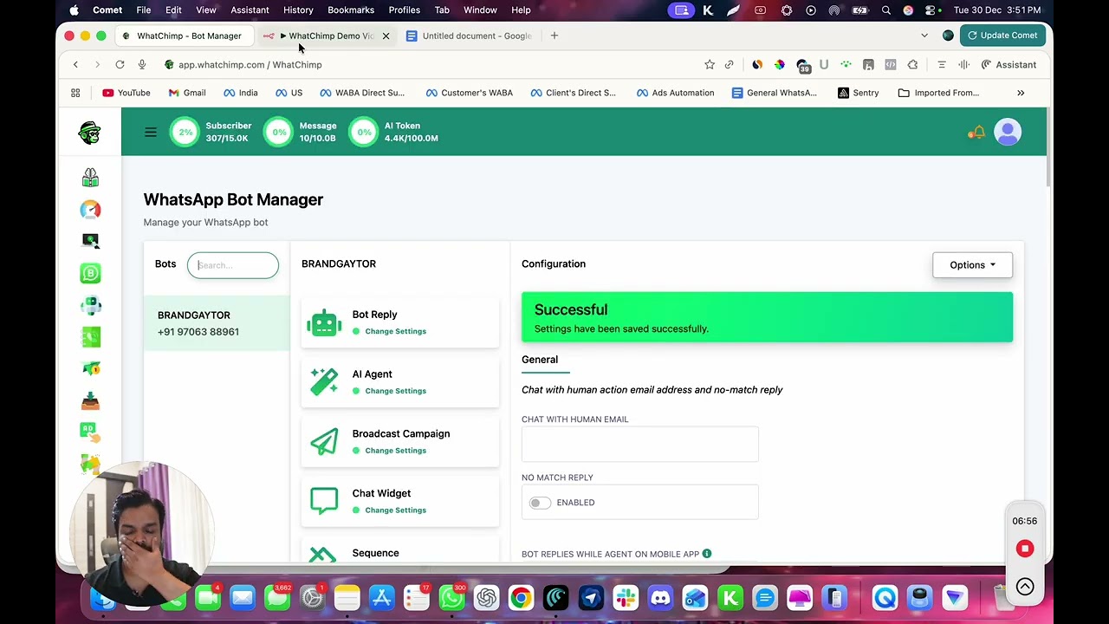
Task: Click the Chat With Human Email field
Action: point(639,445)
